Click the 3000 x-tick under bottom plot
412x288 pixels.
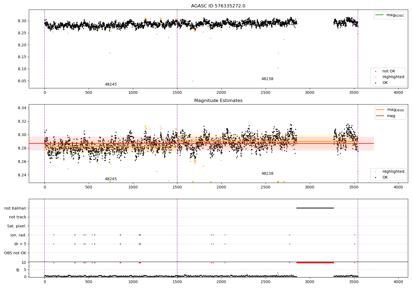(x=310, y=282)
